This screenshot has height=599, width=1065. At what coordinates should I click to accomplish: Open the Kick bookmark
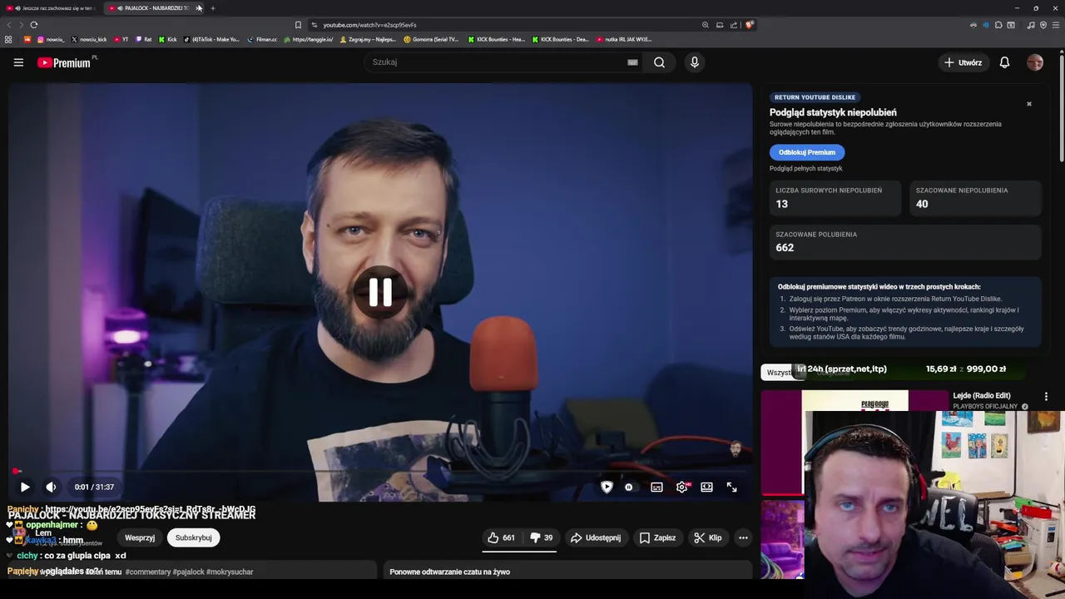coord(168,39)
